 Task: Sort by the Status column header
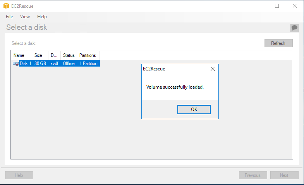(x=69, y=55)
